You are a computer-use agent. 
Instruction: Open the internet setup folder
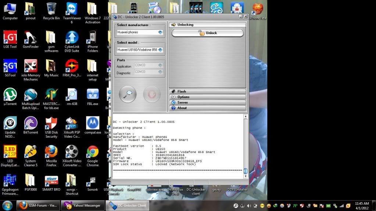pos(93,70)
